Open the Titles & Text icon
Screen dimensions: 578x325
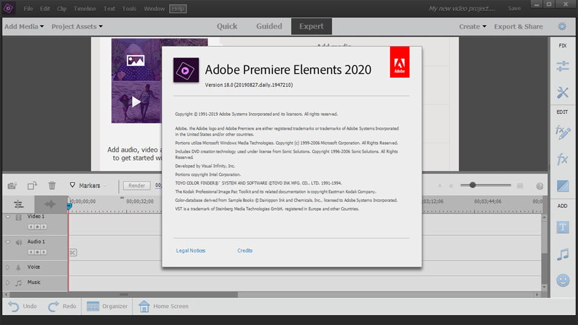(562, 228)
